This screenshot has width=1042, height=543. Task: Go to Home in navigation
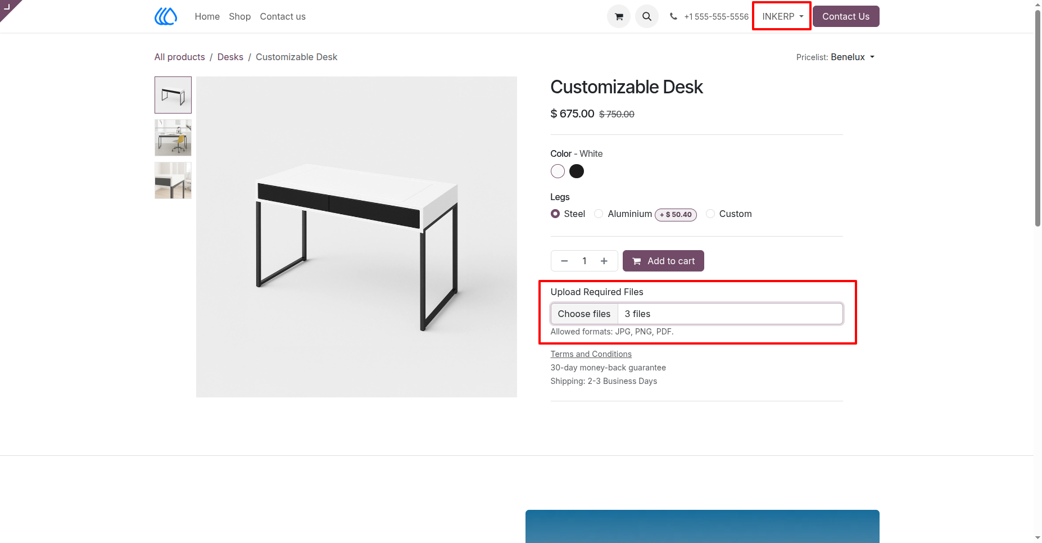207,16
